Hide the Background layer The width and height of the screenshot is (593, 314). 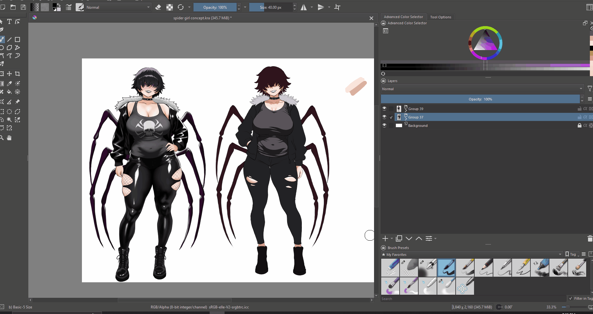(x=384, y=125)
